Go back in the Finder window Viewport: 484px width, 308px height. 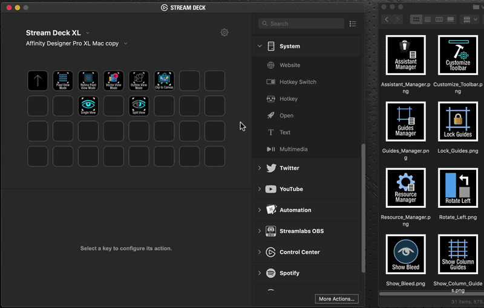[x=387, y=19]
